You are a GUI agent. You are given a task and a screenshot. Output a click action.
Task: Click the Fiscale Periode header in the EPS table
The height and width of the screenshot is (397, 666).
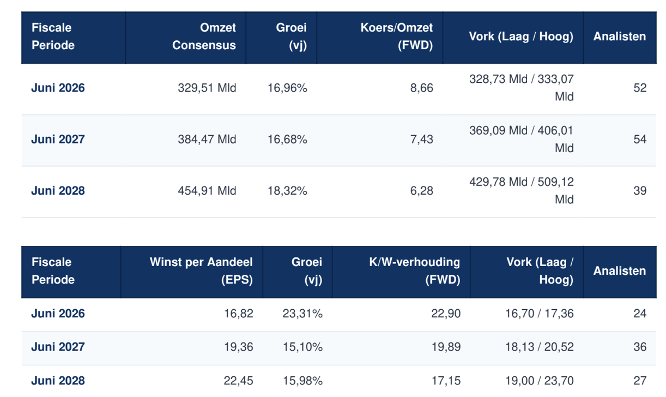(x=53, y=271)
